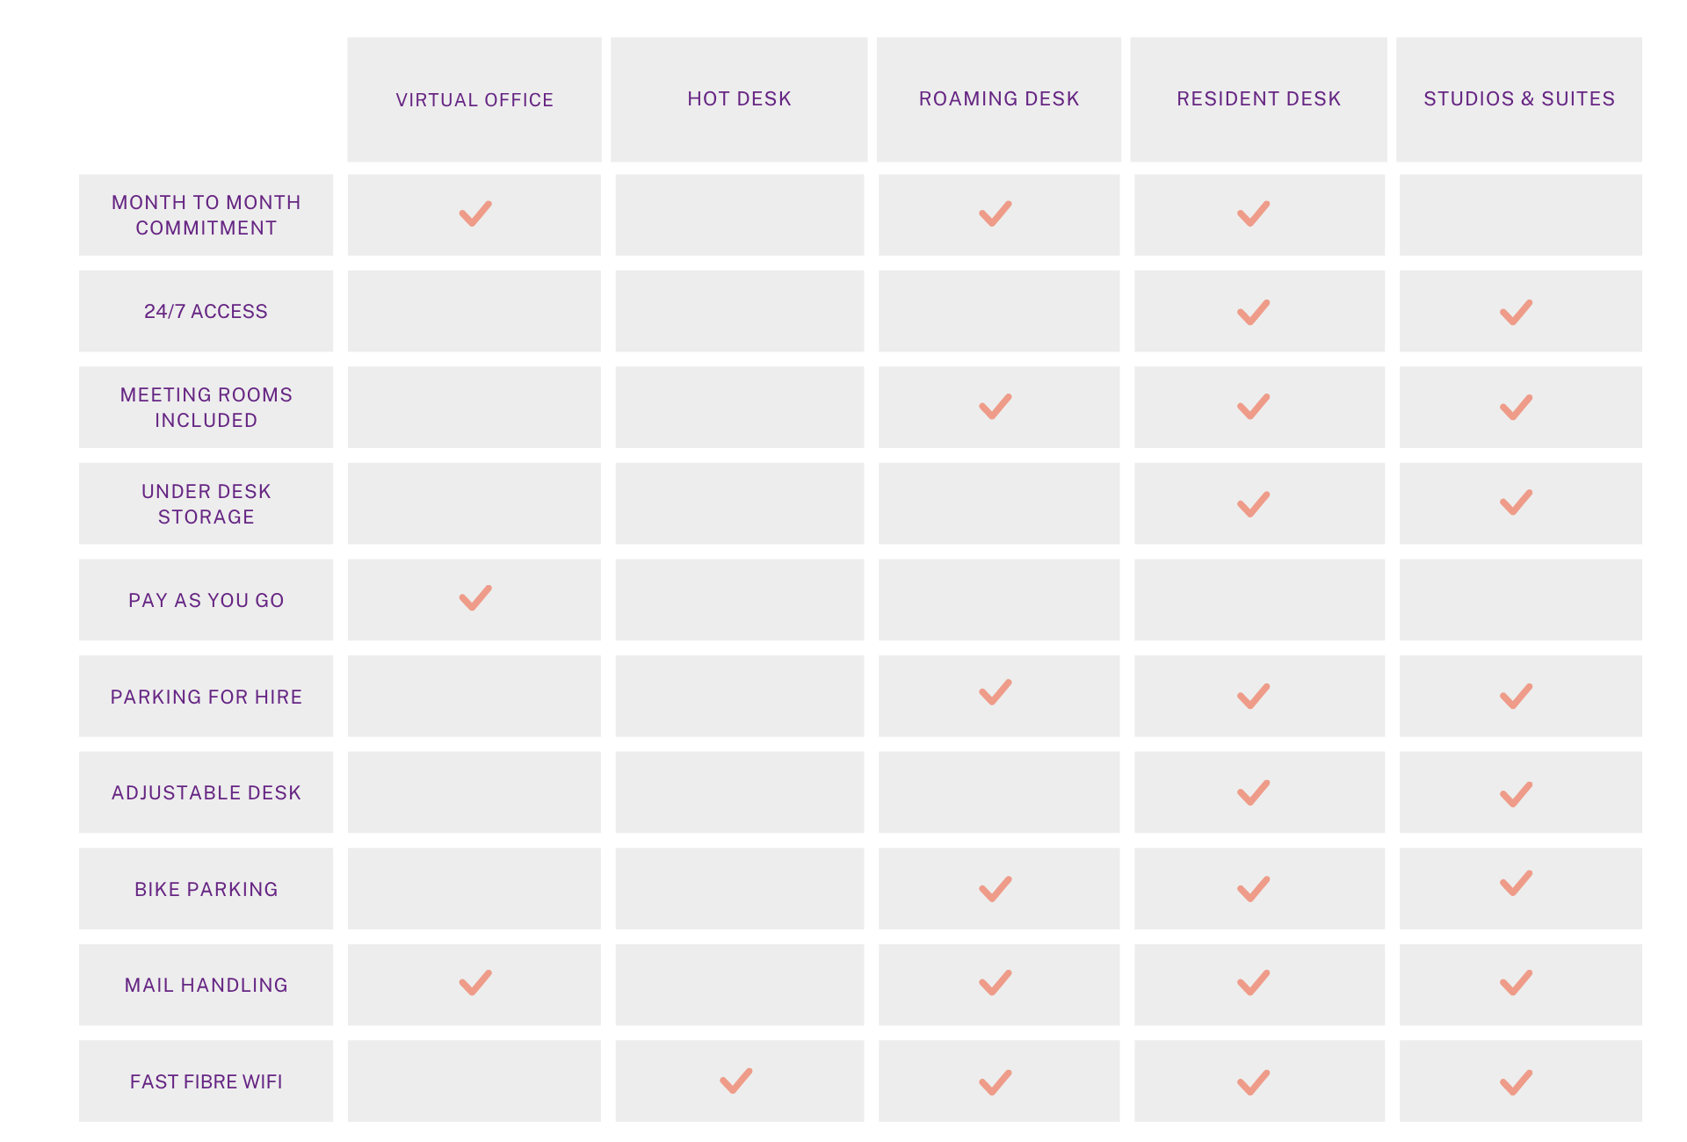Image resolution: width=1687 pixels, height=1142 pixels.
Task: Click Resident Desk 24/7 access checkmark
Action: (x=1254, y=312)
